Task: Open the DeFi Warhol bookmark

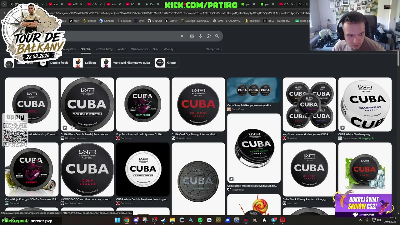Action: (277, 21)
